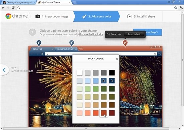Pick the pale pink swatch
Viewport: 184px width, 130px height.
coord(80,113)
